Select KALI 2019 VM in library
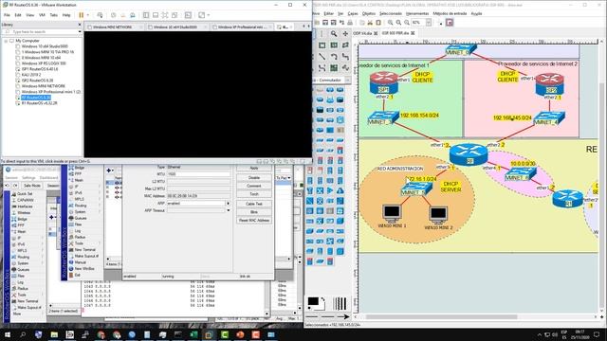The image size is (607, 341). (x=31, y=75)
